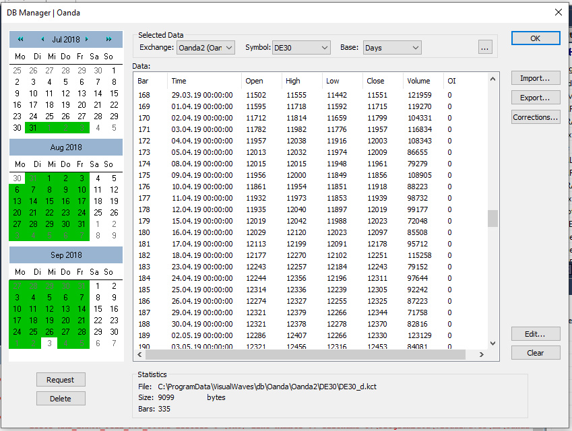Click the DE30_d.kct file path

(x=267, y=387)
